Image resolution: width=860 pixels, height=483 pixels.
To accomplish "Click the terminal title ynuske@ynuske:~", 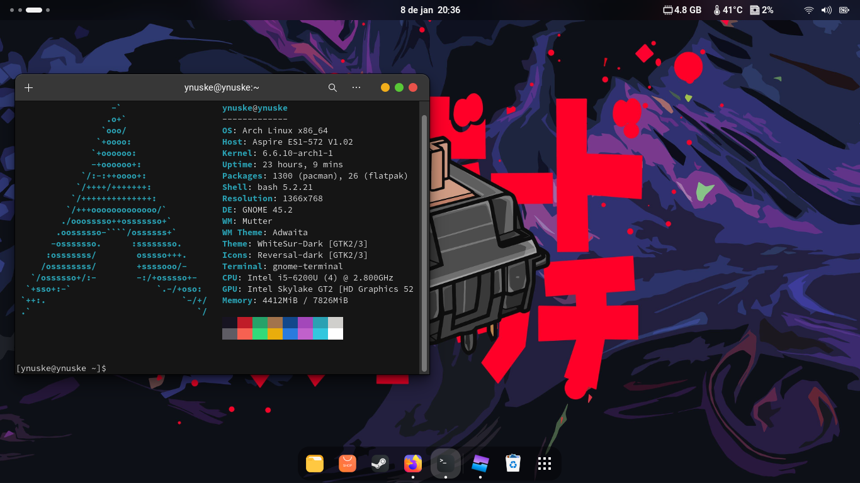I will coord(222,87).
